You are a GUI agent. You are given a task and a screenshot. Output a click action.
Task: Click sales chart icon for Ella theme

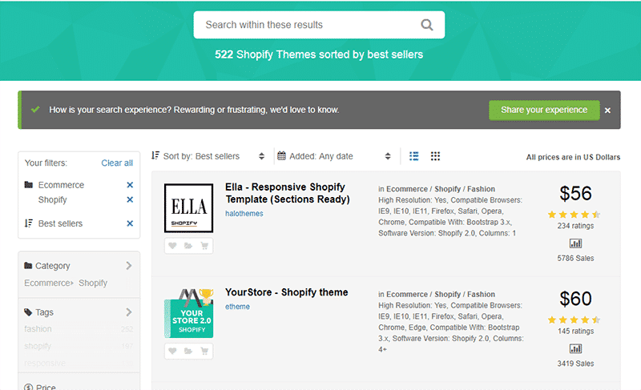(575, 243)
